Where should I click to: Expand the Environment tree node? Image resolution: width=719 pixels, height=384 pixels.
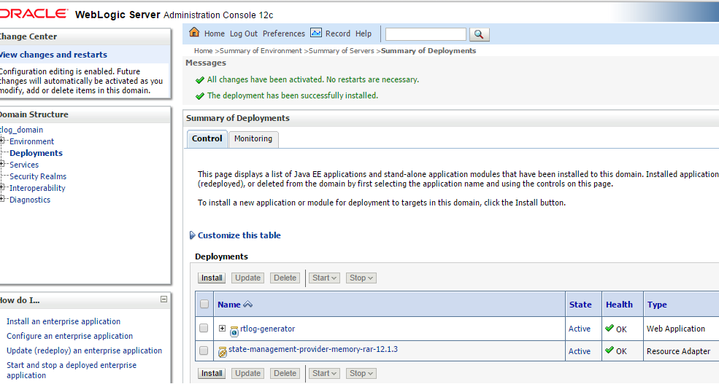[2, 141]
